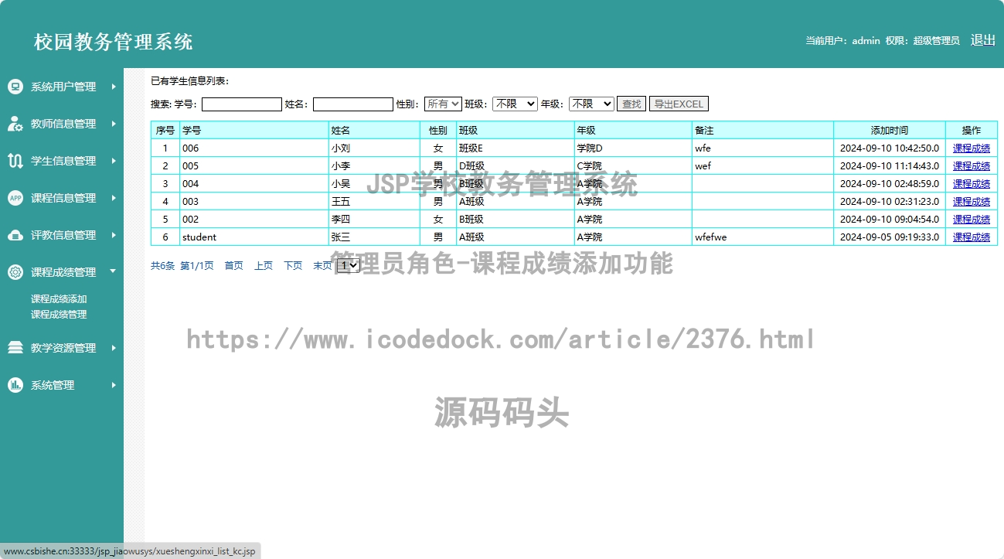The image size is (1004, 559).
Task: Open 教学资源管理 menu
Action: coord(62,348)
